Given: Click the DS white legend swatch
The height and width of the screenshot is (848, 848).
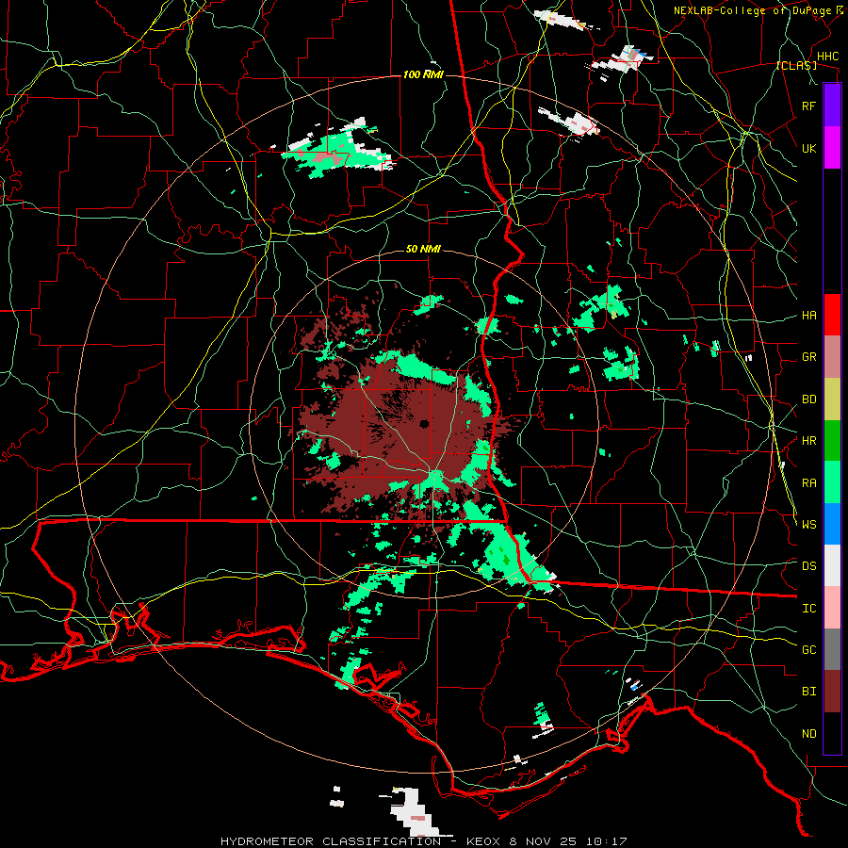Looking at the screenshot, I should coord(832,565).
